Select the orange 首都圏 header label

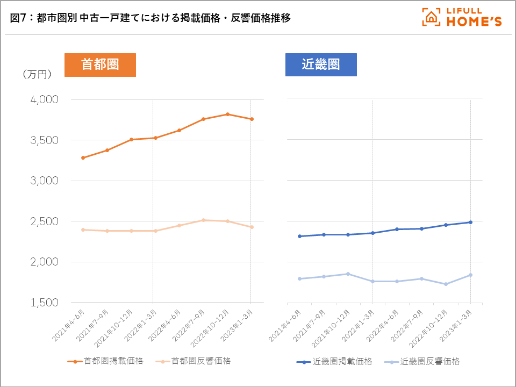click(100, 64)
